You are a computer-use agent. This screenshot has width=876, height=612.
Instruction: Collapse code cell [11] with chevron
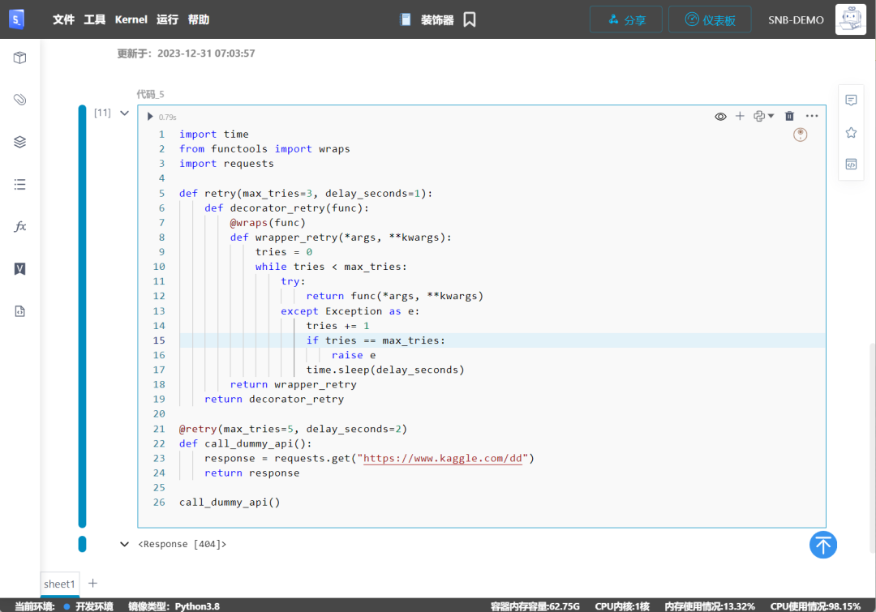(x=125, y=113)
